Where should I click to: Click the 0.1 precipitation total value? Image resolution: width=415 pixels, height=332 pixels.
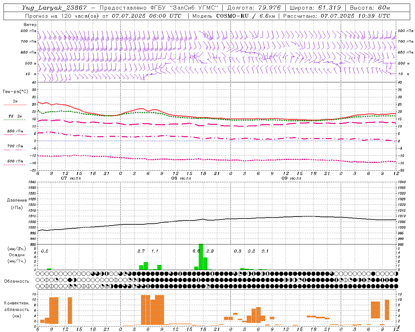pos(265,251)
